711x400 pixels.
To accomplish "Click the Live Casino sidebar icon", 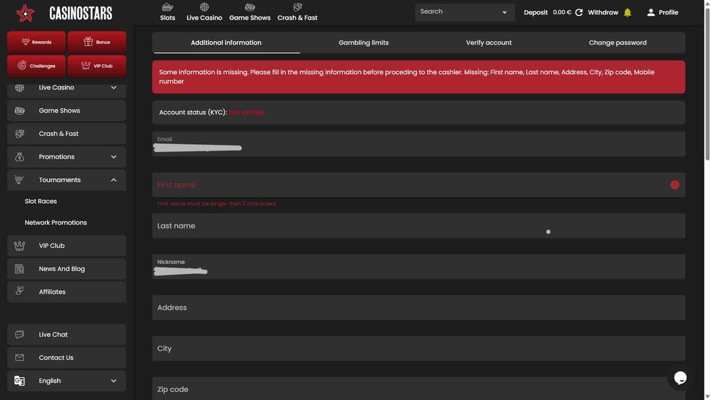I will point(20,88).
